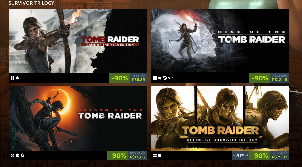The height and width of the screenshot is (167, 302).
Task: Click the R$12,49 discounted price
Action: [280, 80]
